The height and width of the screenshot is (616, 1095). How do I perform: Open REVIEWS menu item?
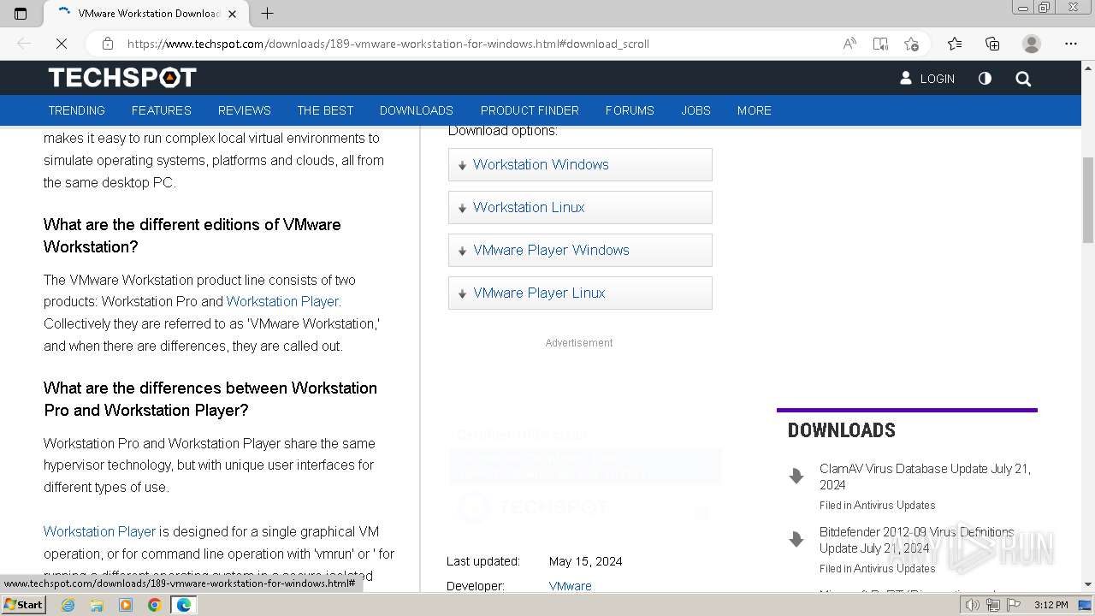click(x=245, y=110)
